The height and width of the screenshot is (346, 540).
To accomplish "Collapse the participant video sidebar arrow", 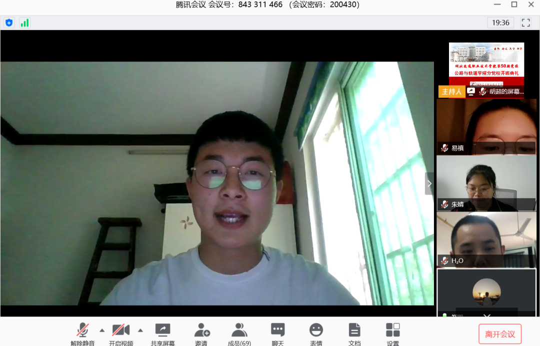I will (429, 183).
